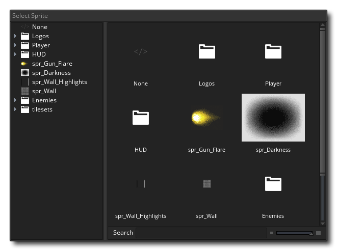Expand the Enemies tree folder arrow
Screen dimensions: 337x251
[15, 100]
